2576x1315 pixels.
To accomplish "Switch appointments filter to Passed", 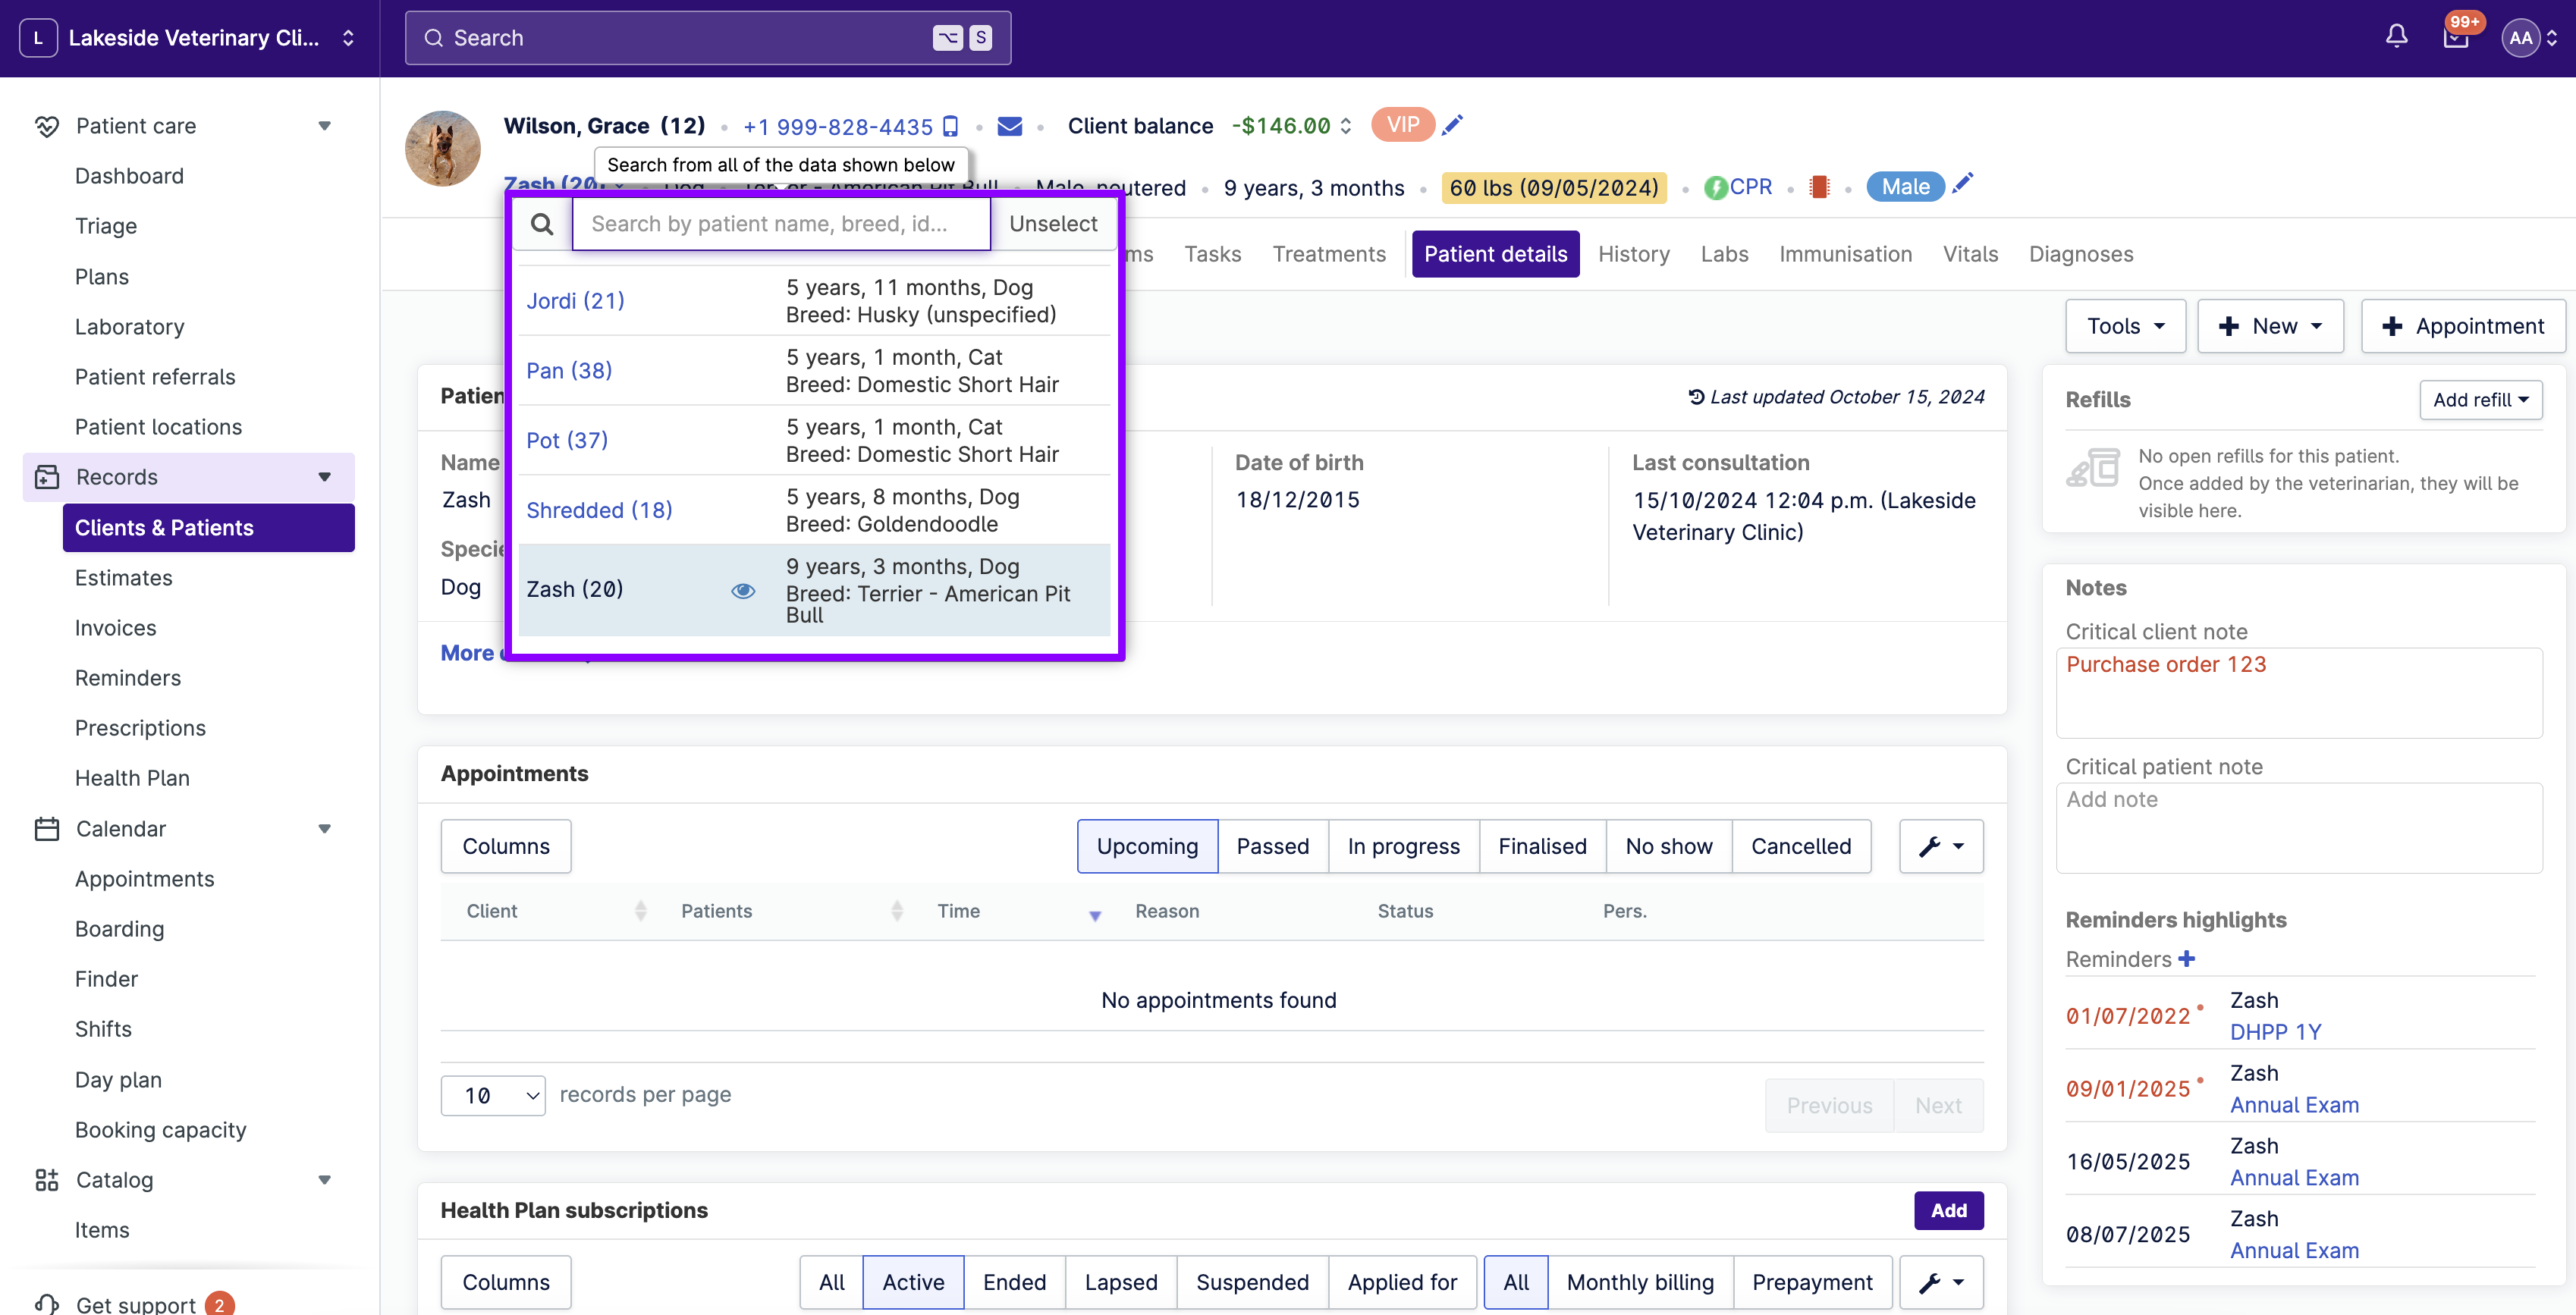I will [x=1273, y=846].
